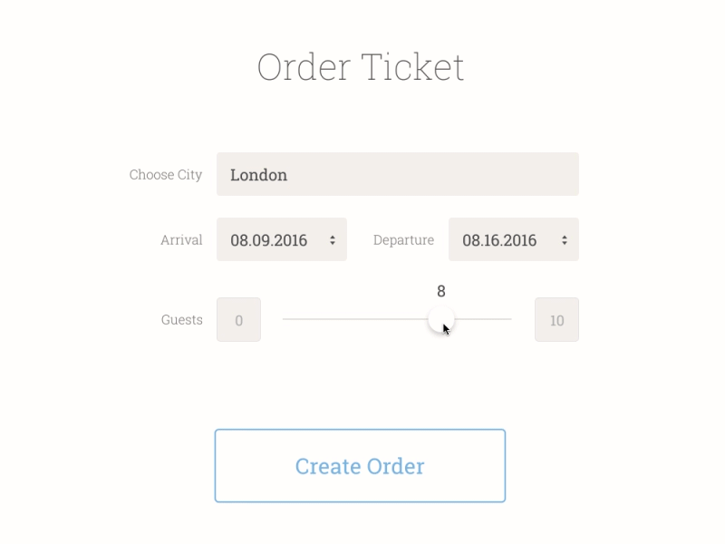The height and width of the screenshot is (544, 725).
Task: Click the maximum guests value 10
Action: pyautogui.click(x=556, y=319)
